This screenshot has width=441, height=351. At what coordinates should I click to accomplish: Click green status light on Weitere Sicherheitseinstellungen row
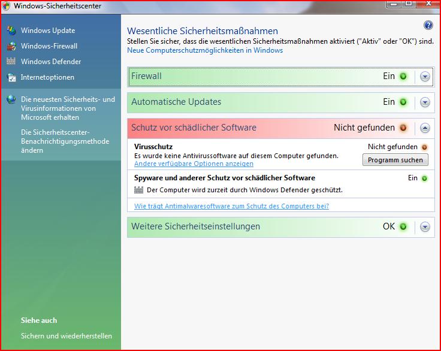click(x=403, y=226)
